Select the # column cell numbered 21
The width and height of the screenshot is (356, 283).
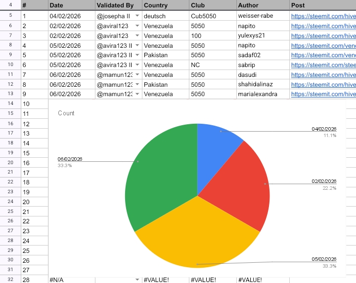pyautogui.click(x=35, y=212)
